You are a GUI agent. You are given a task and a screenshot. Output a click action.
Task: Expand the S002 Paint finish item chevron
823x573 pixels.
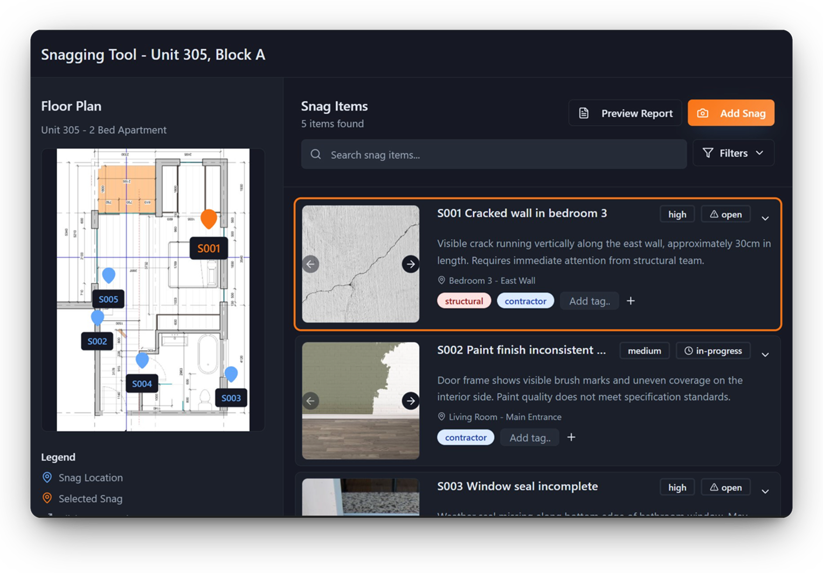765,355
